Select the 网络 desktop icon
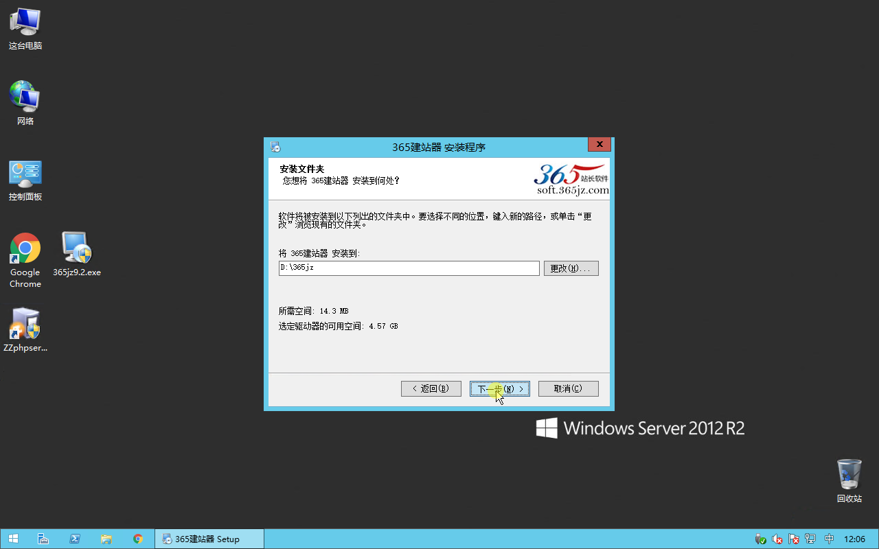The image size is (879, 549). coord(25,103)
